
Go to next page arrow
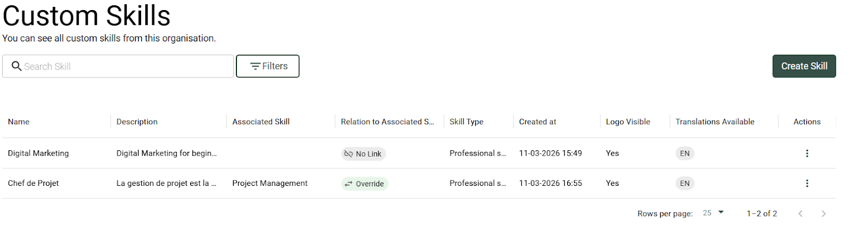[823, 213]
